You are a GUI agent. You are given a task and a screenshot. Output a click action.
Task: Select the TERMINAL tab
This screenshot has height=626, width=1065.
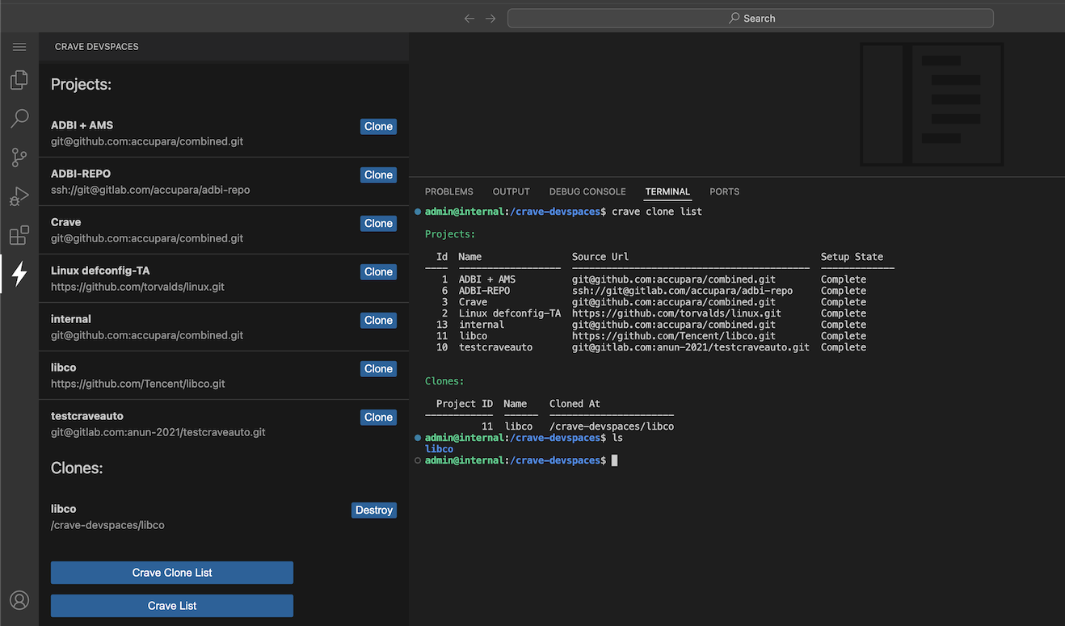point(667,191)
